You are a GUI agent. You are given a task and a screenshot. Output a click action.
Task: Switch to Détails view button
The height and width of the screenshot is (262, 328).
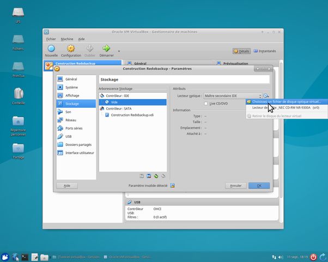[241, 51]
